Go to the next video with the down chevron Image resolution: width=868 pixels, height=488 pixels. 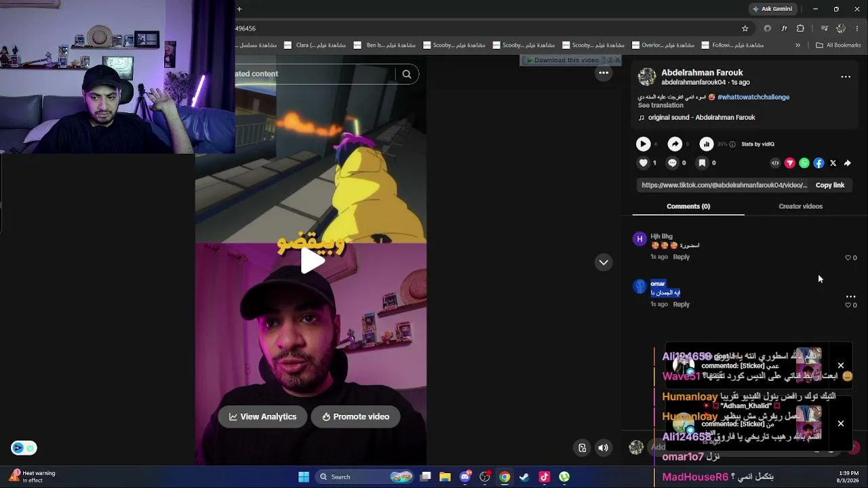pos(604,262)
